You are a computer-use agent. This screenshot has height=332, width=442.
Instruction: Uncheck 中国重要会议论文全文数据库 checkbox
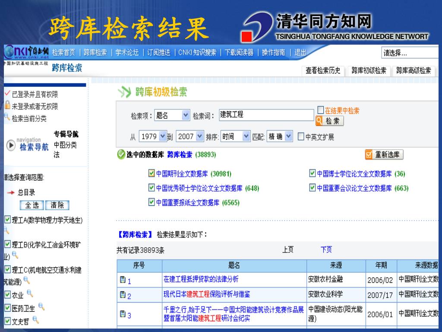313,187
